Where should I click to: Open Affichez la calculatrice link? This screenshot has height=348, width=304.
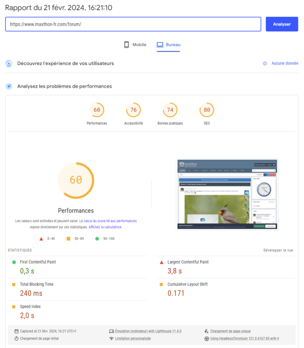click(105, 227)
